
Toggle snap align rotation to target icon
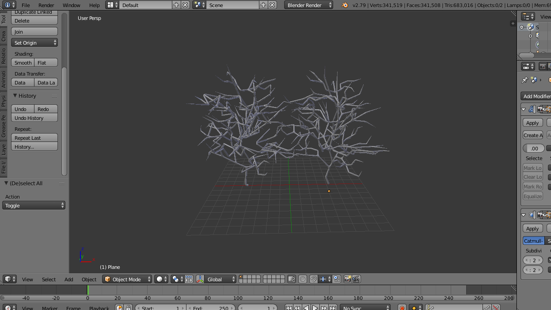337,279
